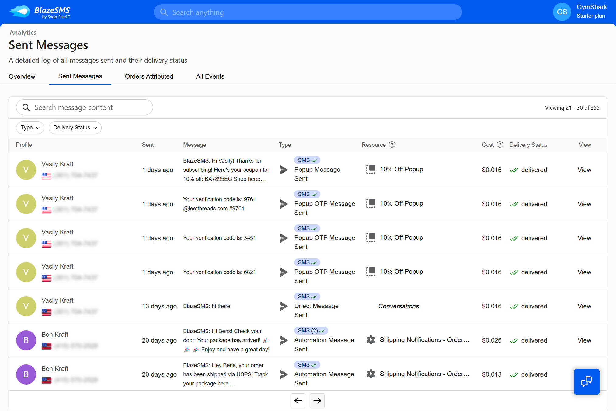616x411 pixels.
Task: Click 10% Off Popup in code 3451 row
Action: point(402,237)
